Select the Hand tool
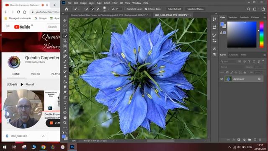268x151 pixels. point(65,117)
